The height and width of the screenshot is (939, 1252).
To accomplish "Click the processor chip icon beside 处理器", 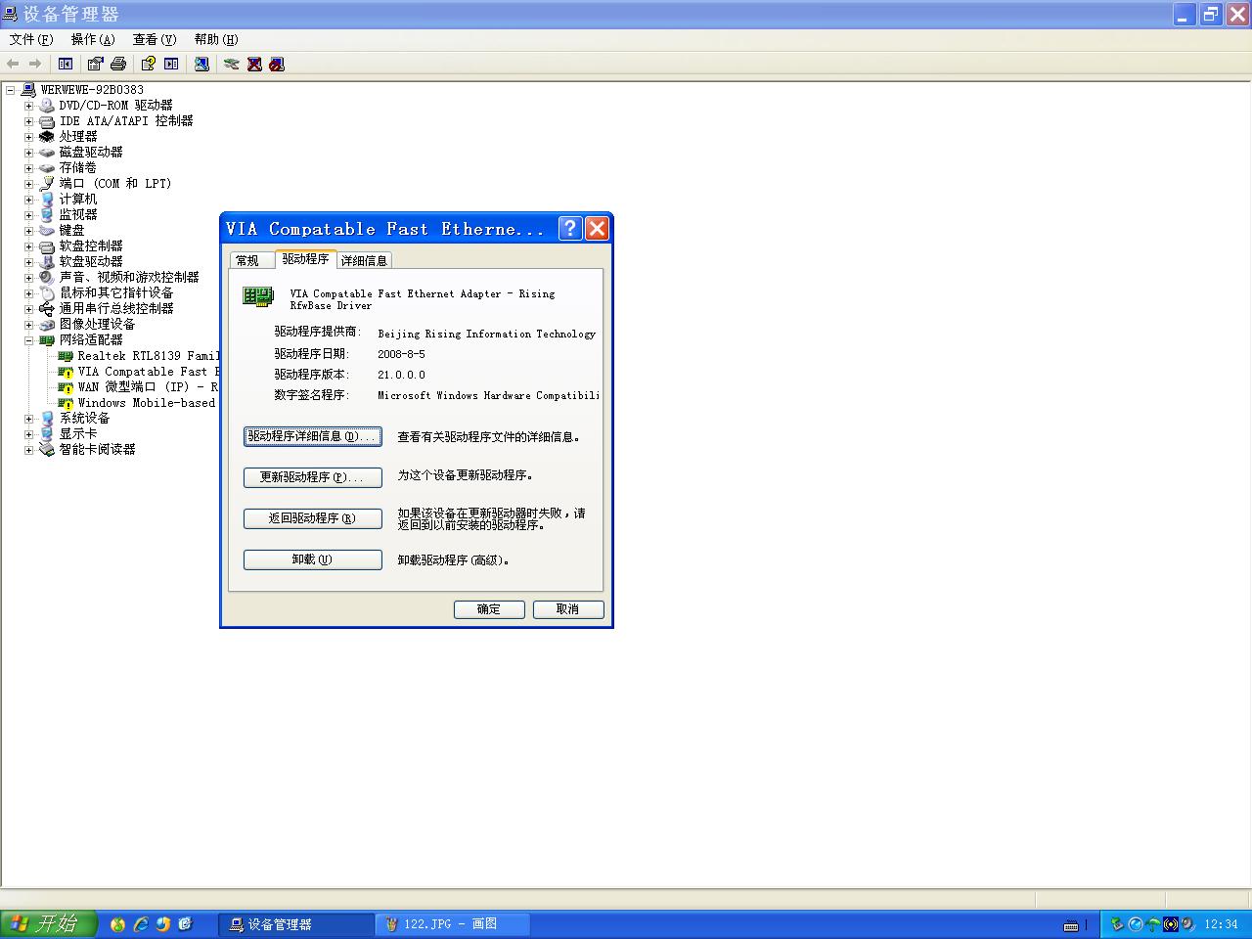I will click(46, 136).
